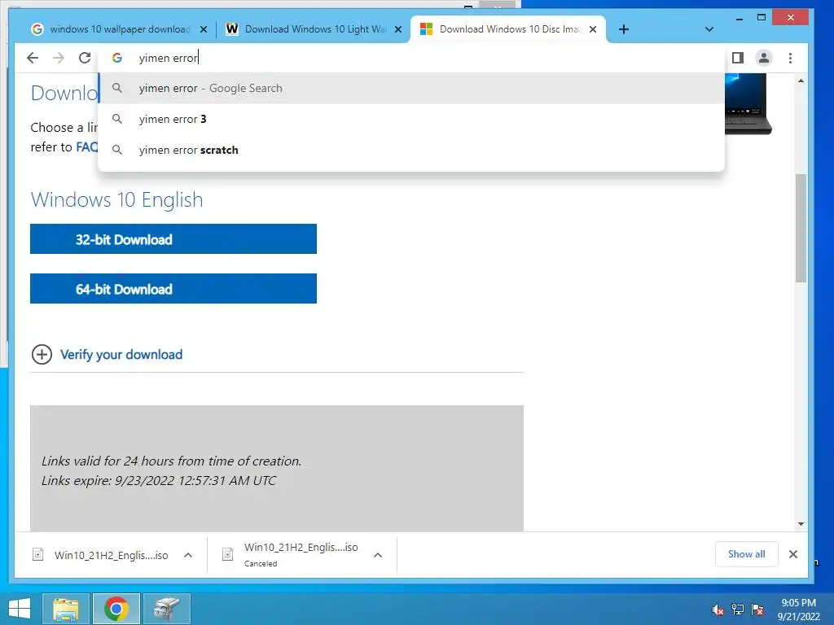Viewport: 834px width, 625px height.
Task: Open the Action Center flag tray icon
Action: (x=757, y=610)
